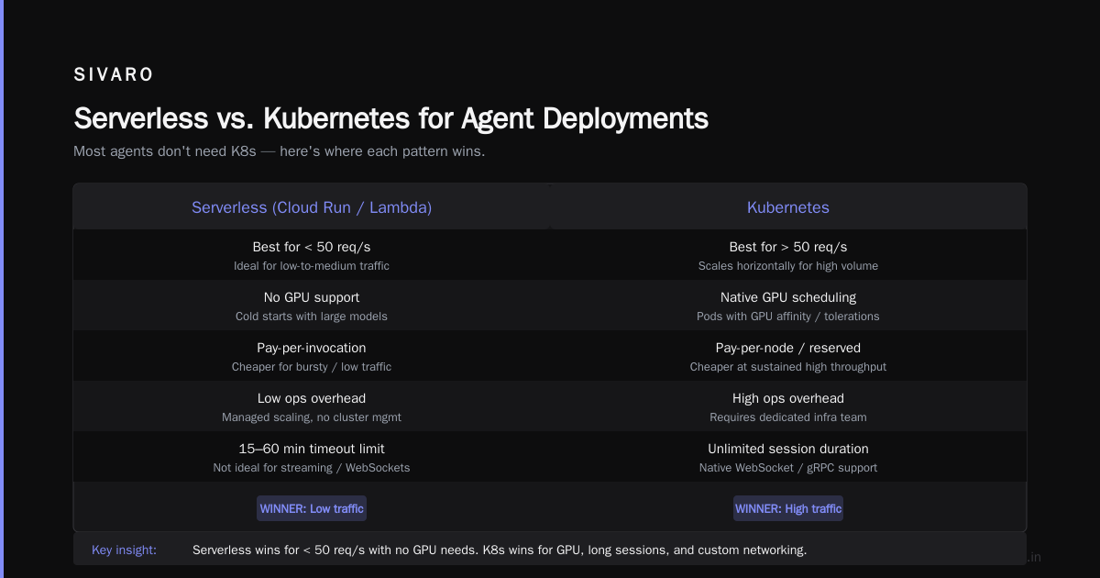Select the title Serverless vs. Kubernetes for Agent Deployments
Screen dimensions: 1100x578
click(390, 118)
